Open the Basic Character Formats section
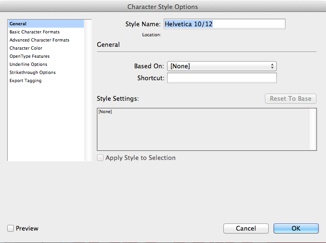The image size is (326, 243). [x=34, y=32]
